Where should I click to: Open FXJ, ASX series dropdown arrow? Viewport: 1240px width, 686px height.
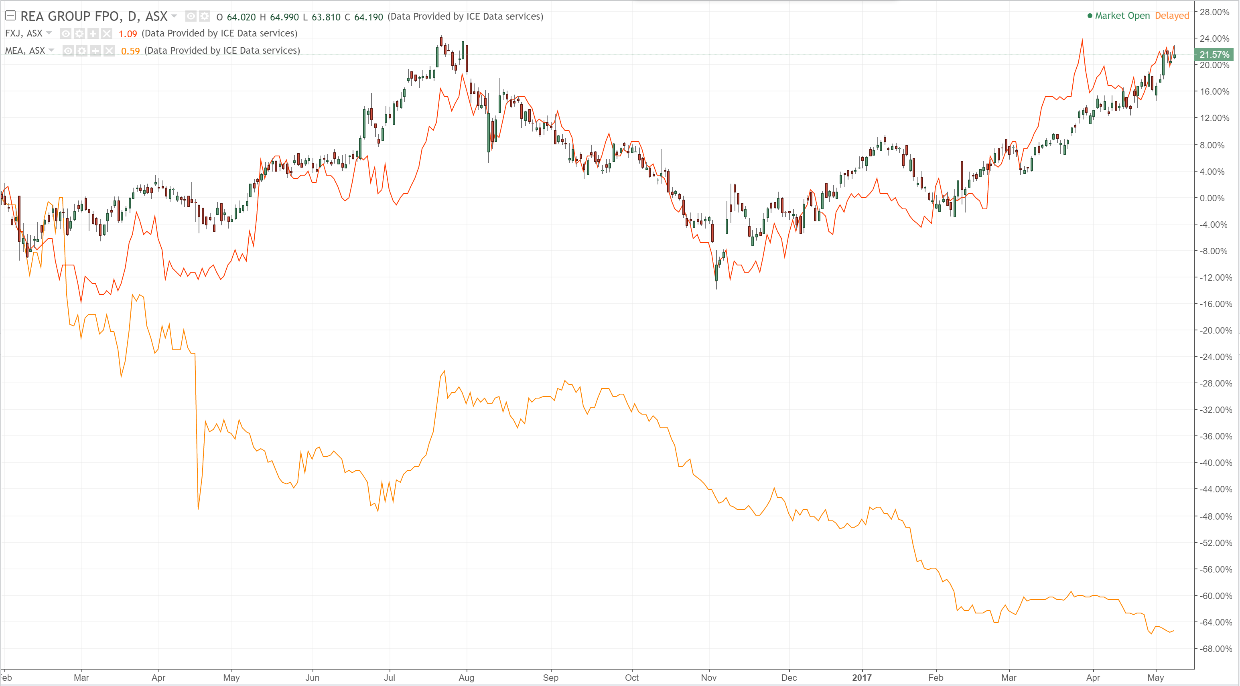coord(49,33)
